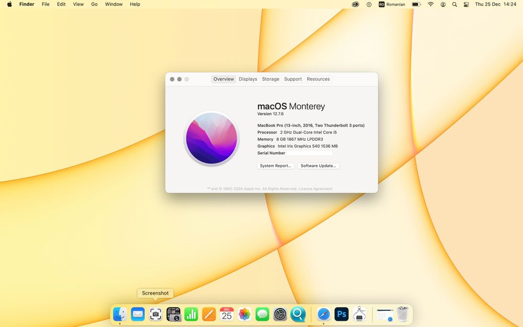Click the Creative Cloud menu bar icon
The image size is (523, 327).
pyautogui.click(x=356, y=4)
